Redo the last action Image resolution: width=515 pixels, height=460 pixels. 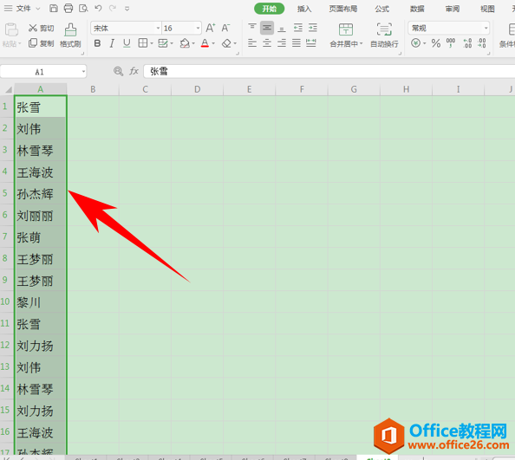coord(113,8)
